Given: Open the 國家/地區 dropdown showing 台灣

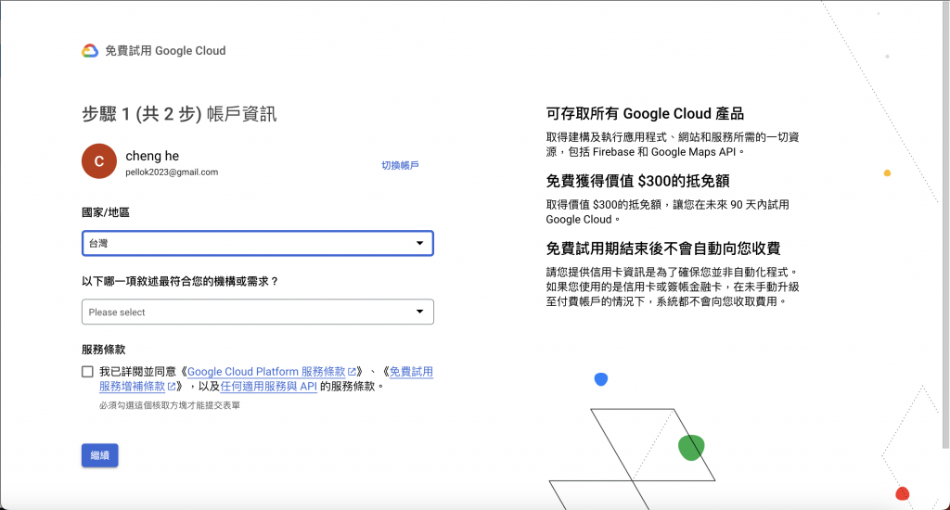Looking at the screenshot, I should (x=258, y=244).
